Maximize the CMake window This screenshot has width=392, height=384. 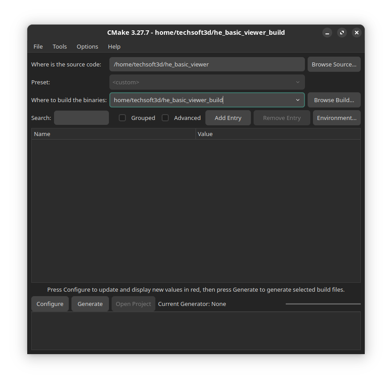(x=342, y=33)
